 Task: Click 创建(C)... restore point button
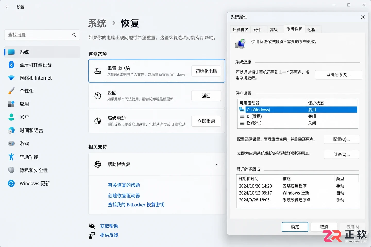[341, 154]
